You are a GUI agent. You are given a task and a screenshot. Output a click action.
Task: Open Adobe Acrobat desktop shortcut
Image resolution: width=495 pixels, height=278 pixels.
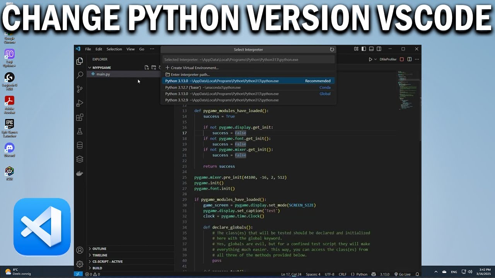[x=10, y=105]
